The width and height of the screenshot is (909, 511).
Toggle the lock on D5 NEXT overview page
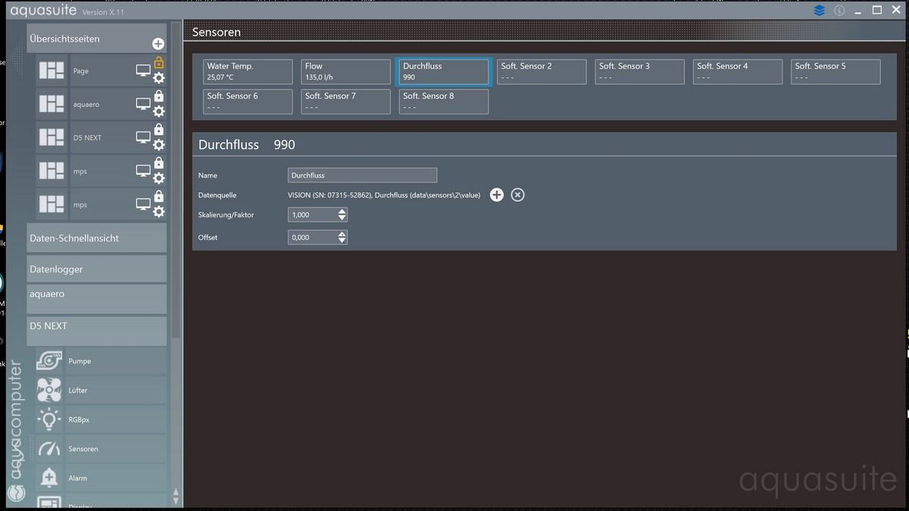tap(158, 129)
